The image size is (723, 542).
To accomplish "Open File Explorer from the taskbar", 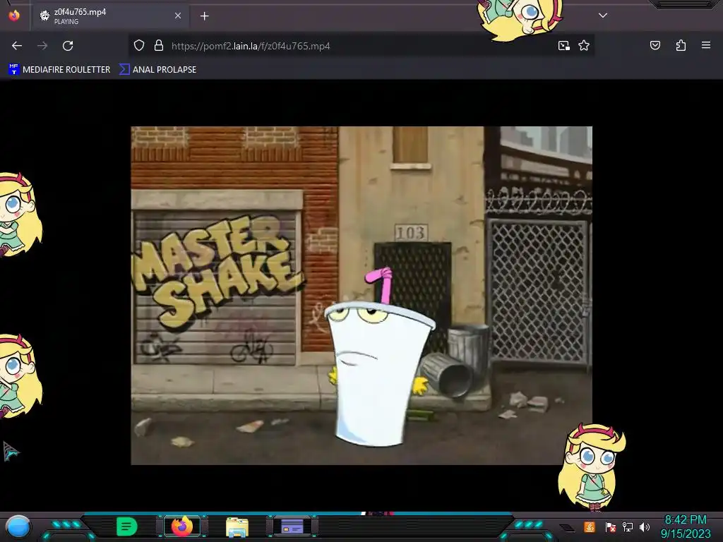I will (x=237, y=527).
